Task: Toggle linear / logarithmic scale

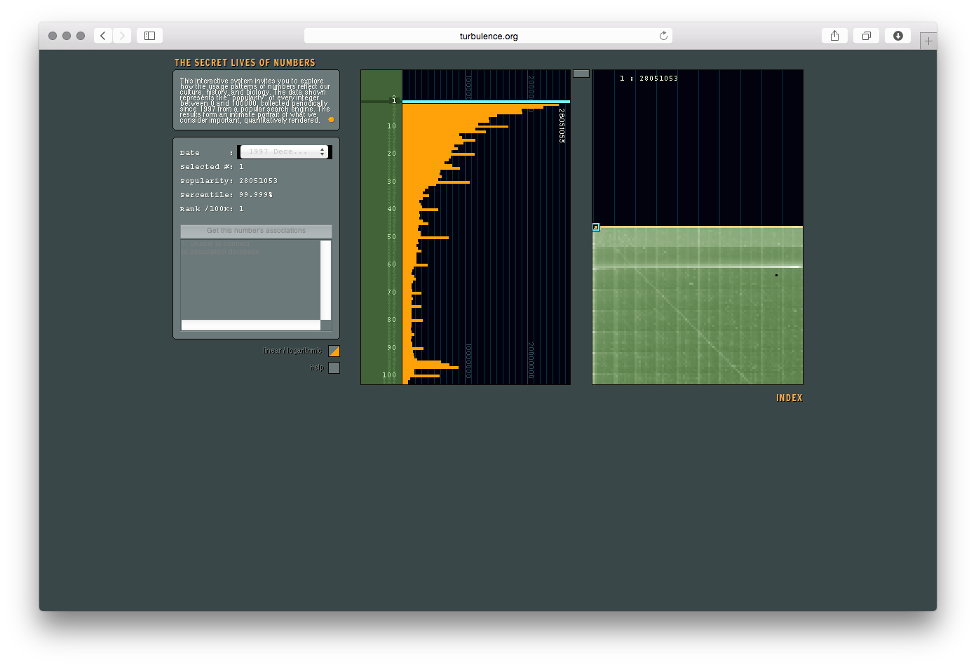Action: (x=334, y=351)
